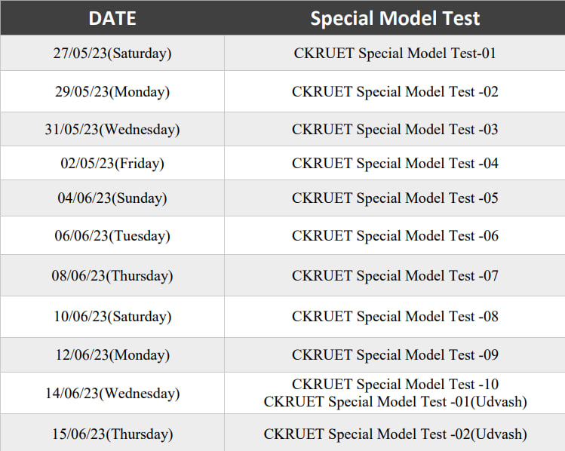
Task: Select the 04/06/23(Sunday) date cell
Action: 112,198
